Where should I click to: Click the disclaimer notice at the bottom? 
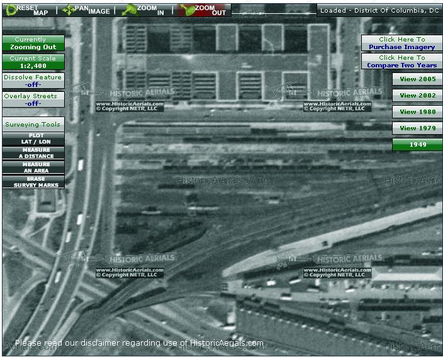pos(139,343)
